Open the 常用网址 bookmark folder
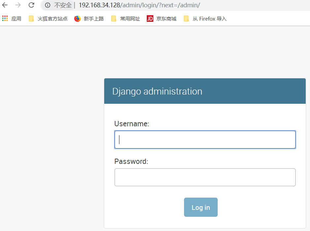Screen dimensions: 310x231 (126, 19)
